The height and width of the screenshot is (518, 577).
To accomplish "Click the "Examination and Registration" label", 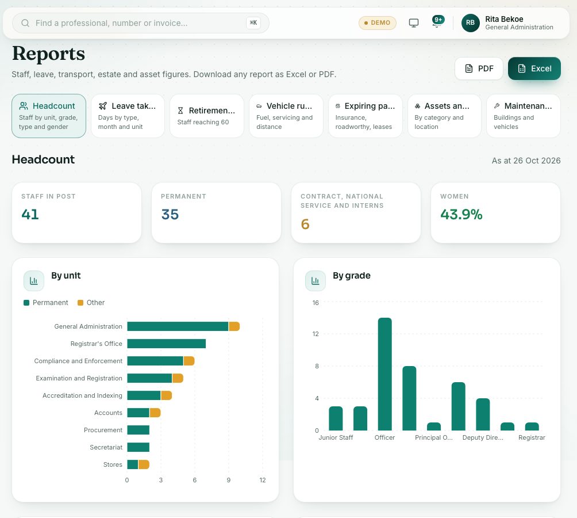I will coord(79,378).
